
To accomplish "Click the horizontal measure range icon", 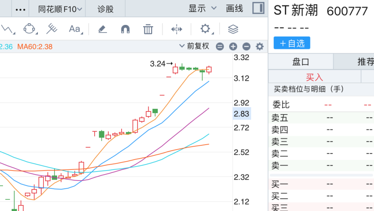I will point(177,29).
